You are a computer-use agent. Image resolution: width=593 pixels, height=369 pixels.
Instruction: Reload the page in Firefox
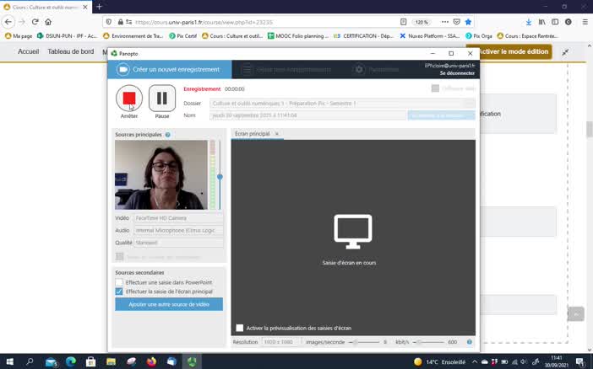35,22
